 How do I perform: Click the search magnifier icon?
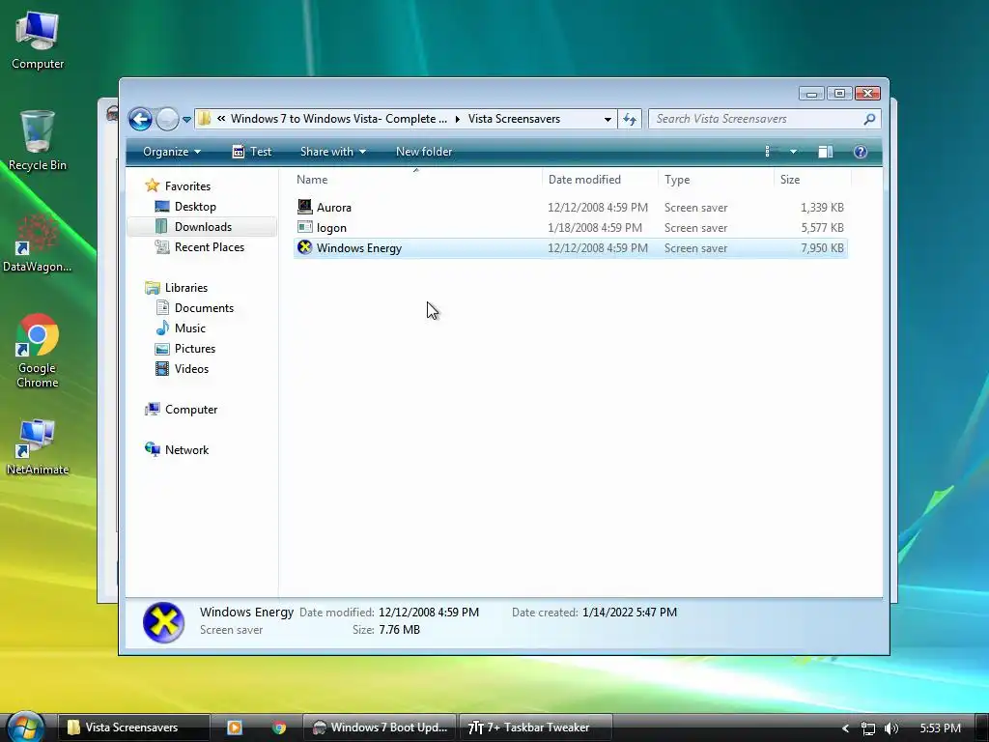click(869, 119)
